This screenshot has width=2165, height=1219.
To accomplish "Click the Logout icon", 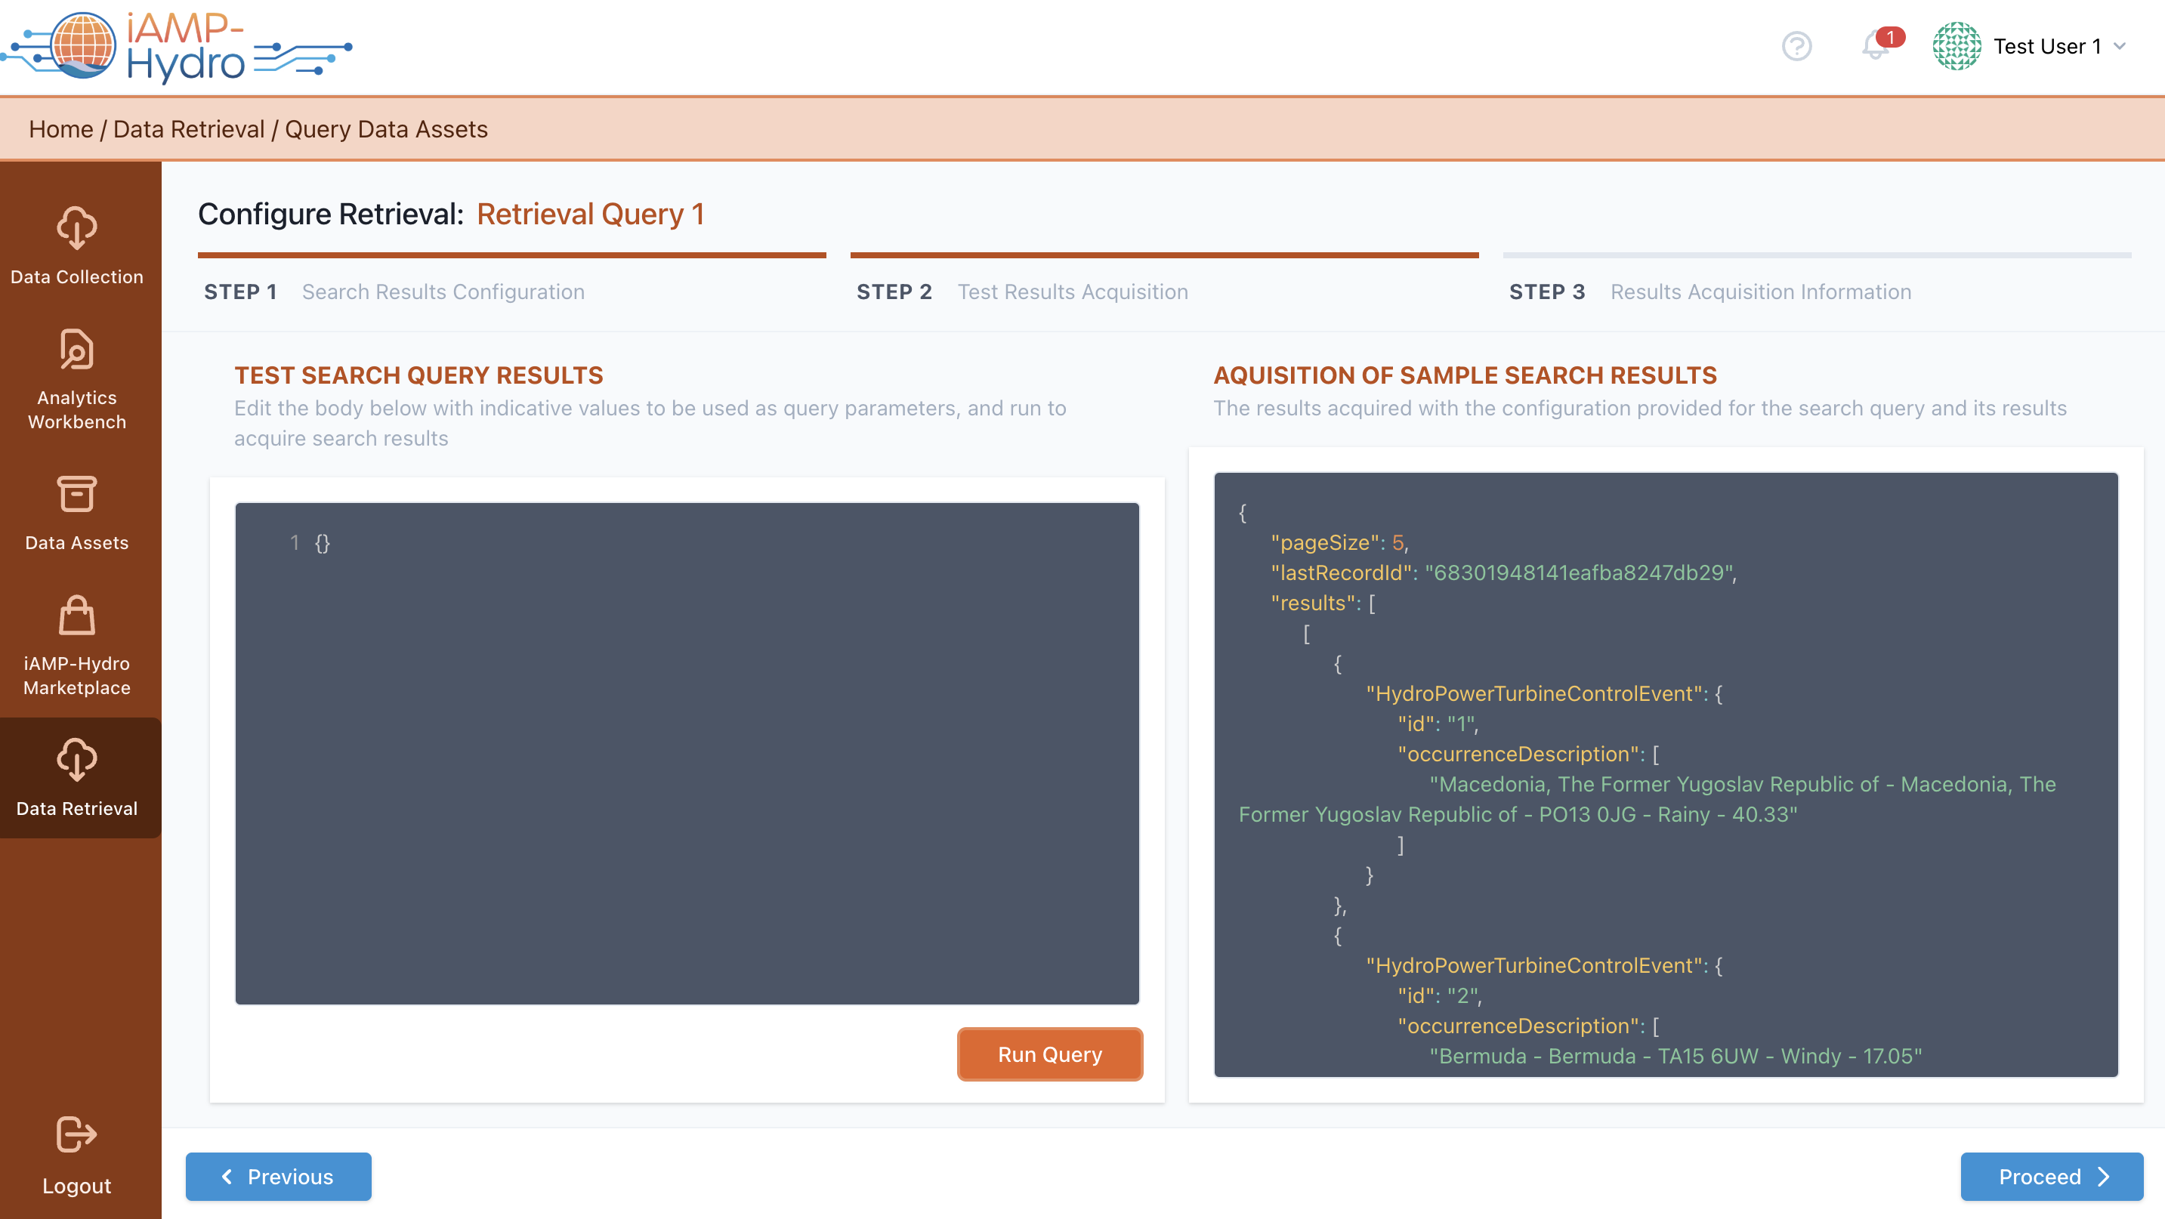I will (x=76, y=1135).
